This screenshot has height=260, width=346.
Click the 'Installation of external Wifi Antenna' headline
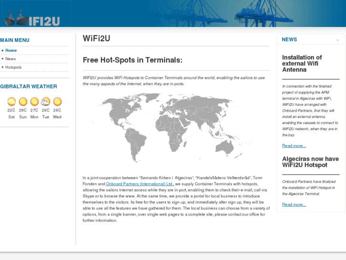pyautogui.click(x=302, y=63)
